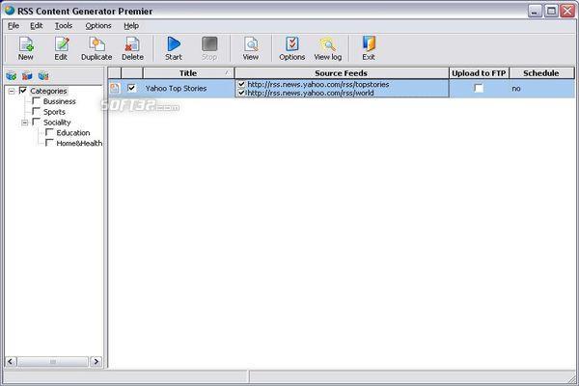Click the Stop toolbar icon
The image size is (579, 386).
[x=209, y=48]
